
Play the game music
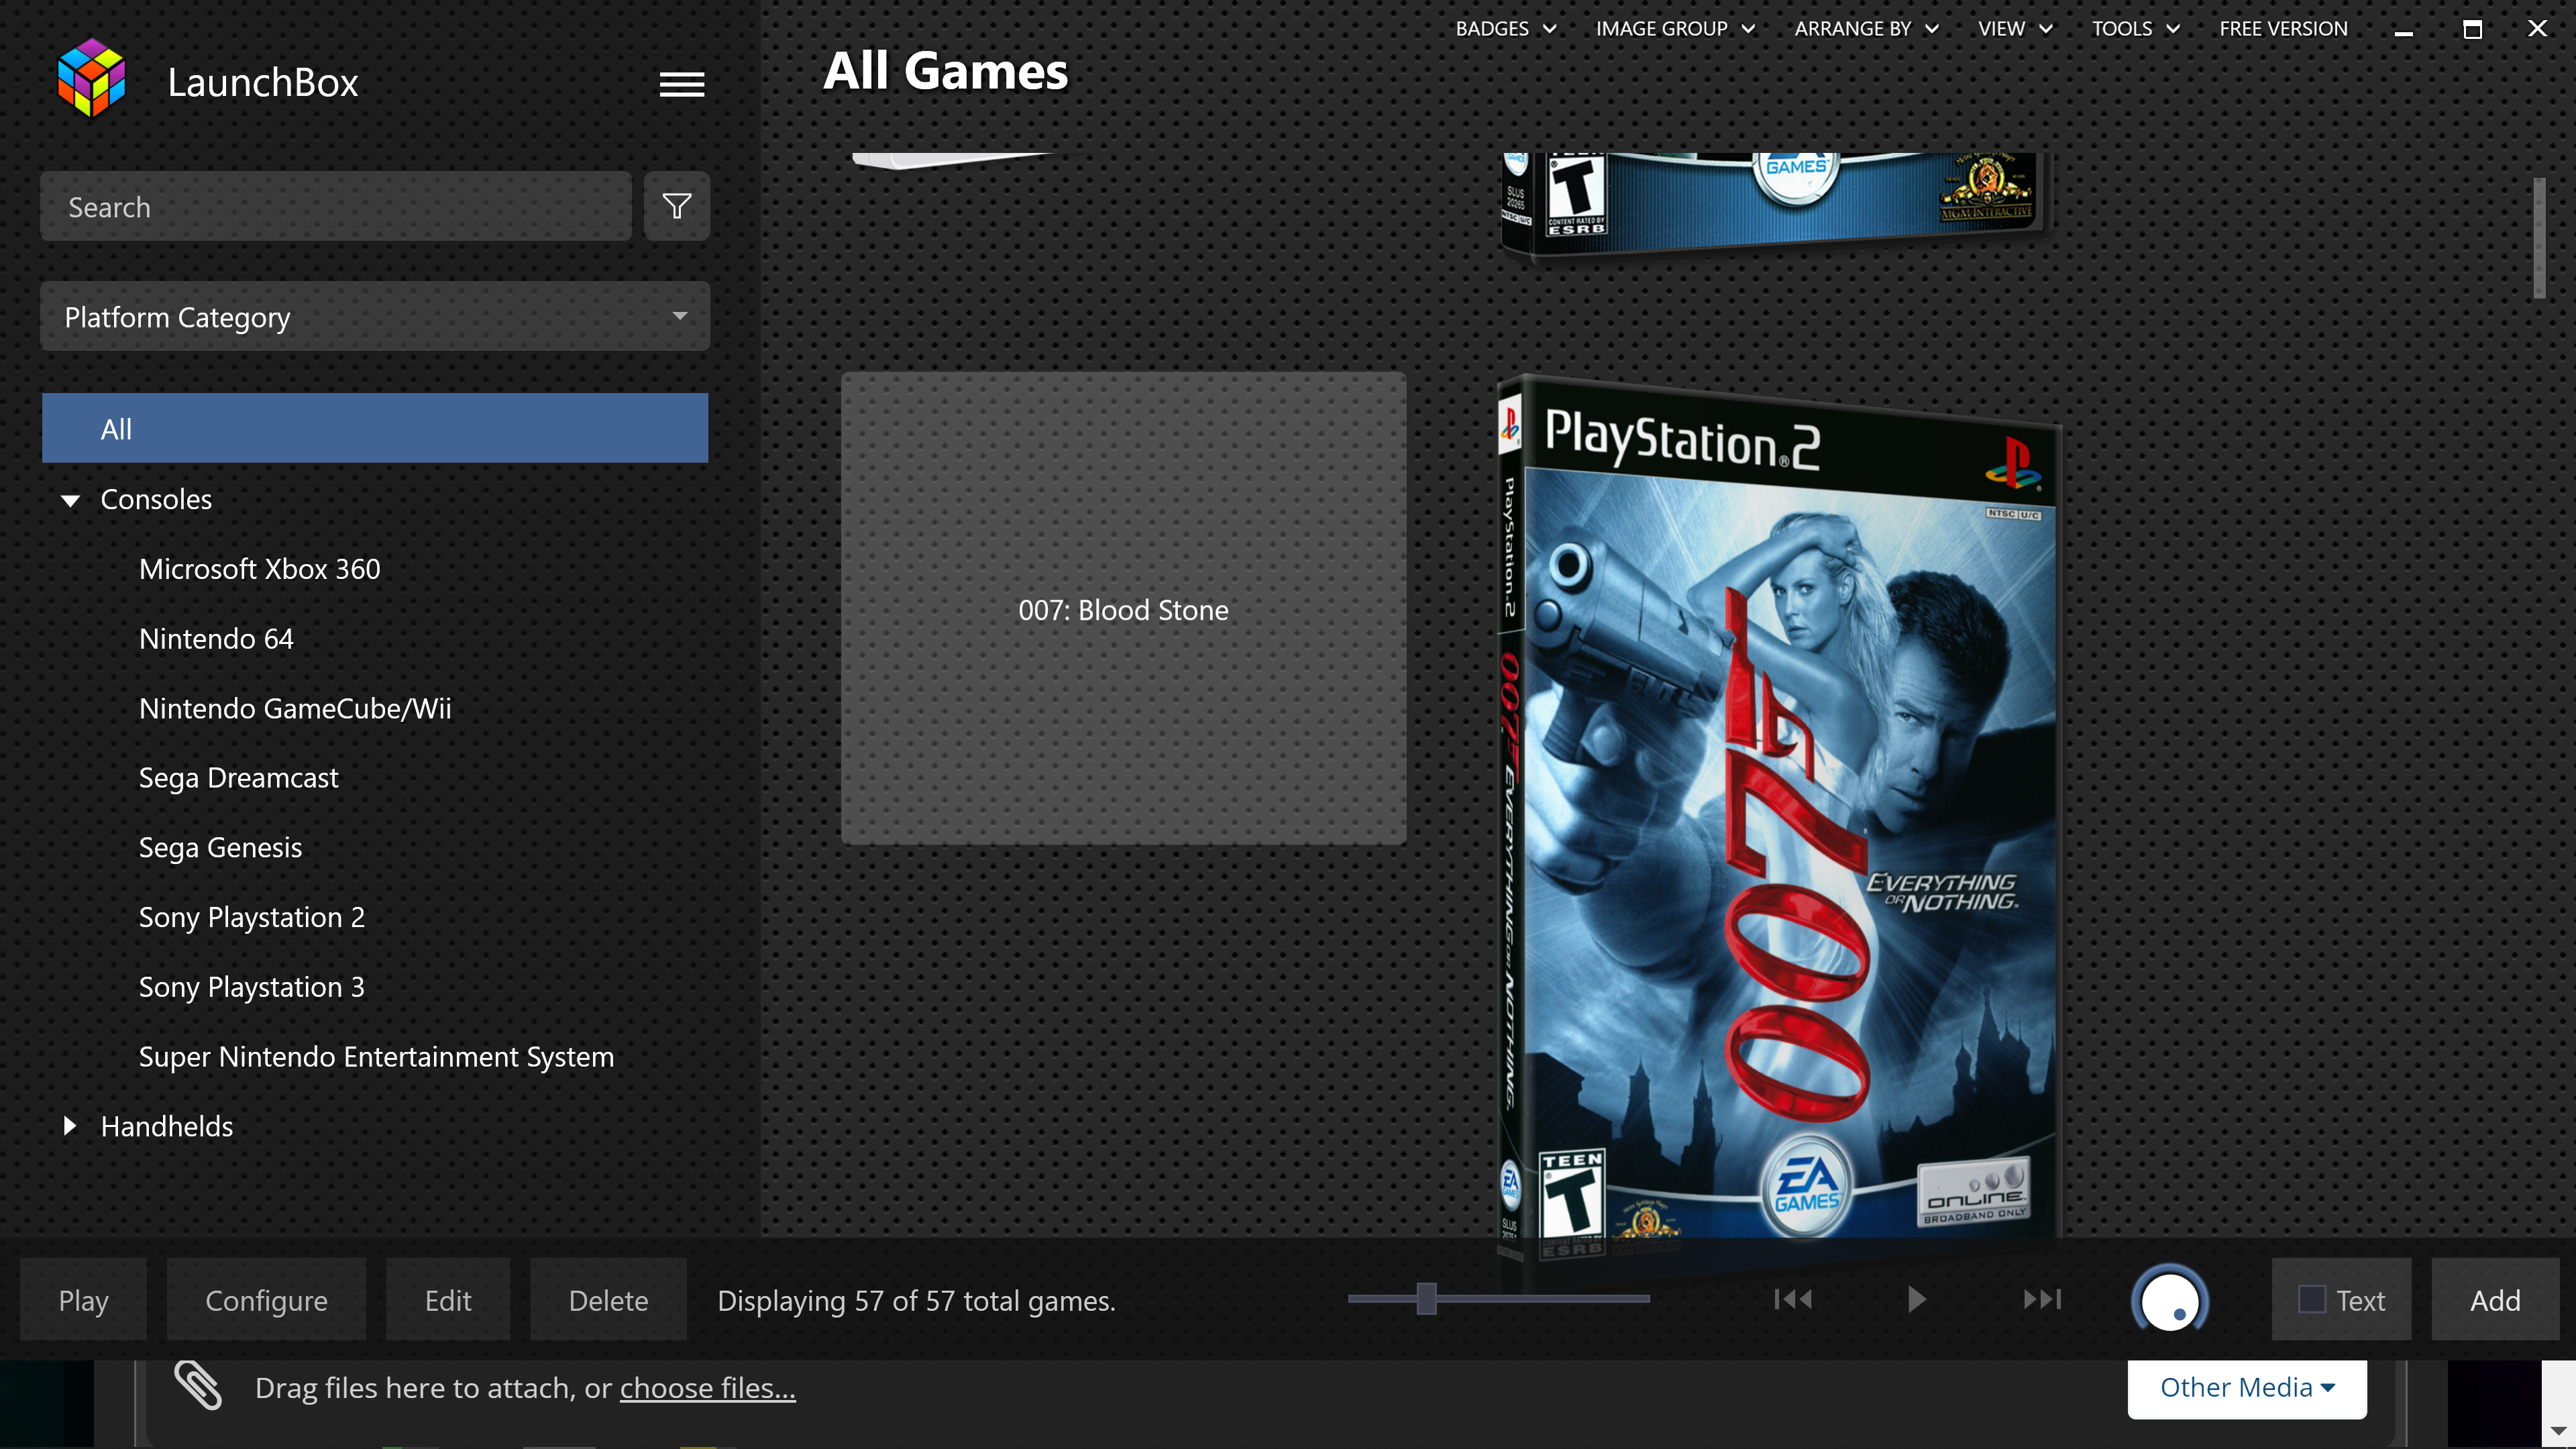click(1916, 1299)
